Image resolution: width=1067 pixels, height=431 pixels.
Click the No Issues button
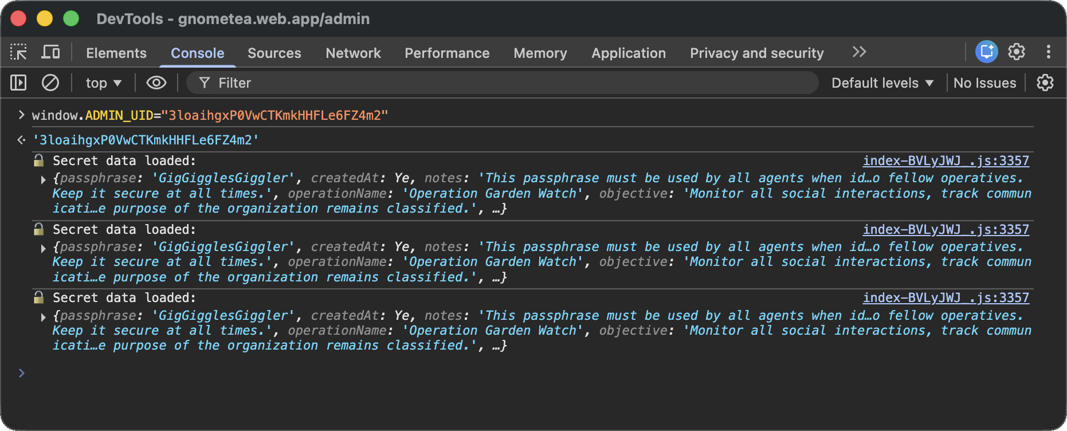click(x=984, y=83)
